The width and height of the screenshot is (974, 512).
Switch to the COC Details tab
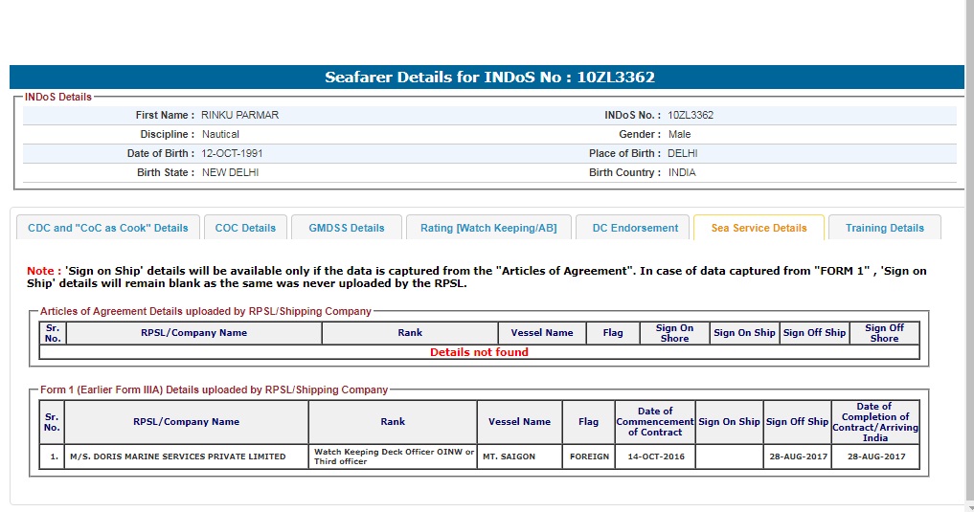click(x=245, y=228)
